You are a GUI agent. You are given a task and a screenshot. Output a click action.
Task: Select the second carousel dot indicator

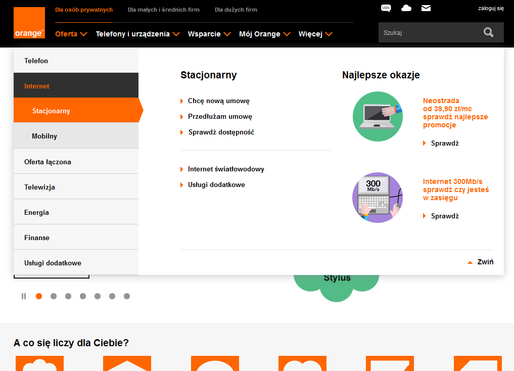point(54,296)
